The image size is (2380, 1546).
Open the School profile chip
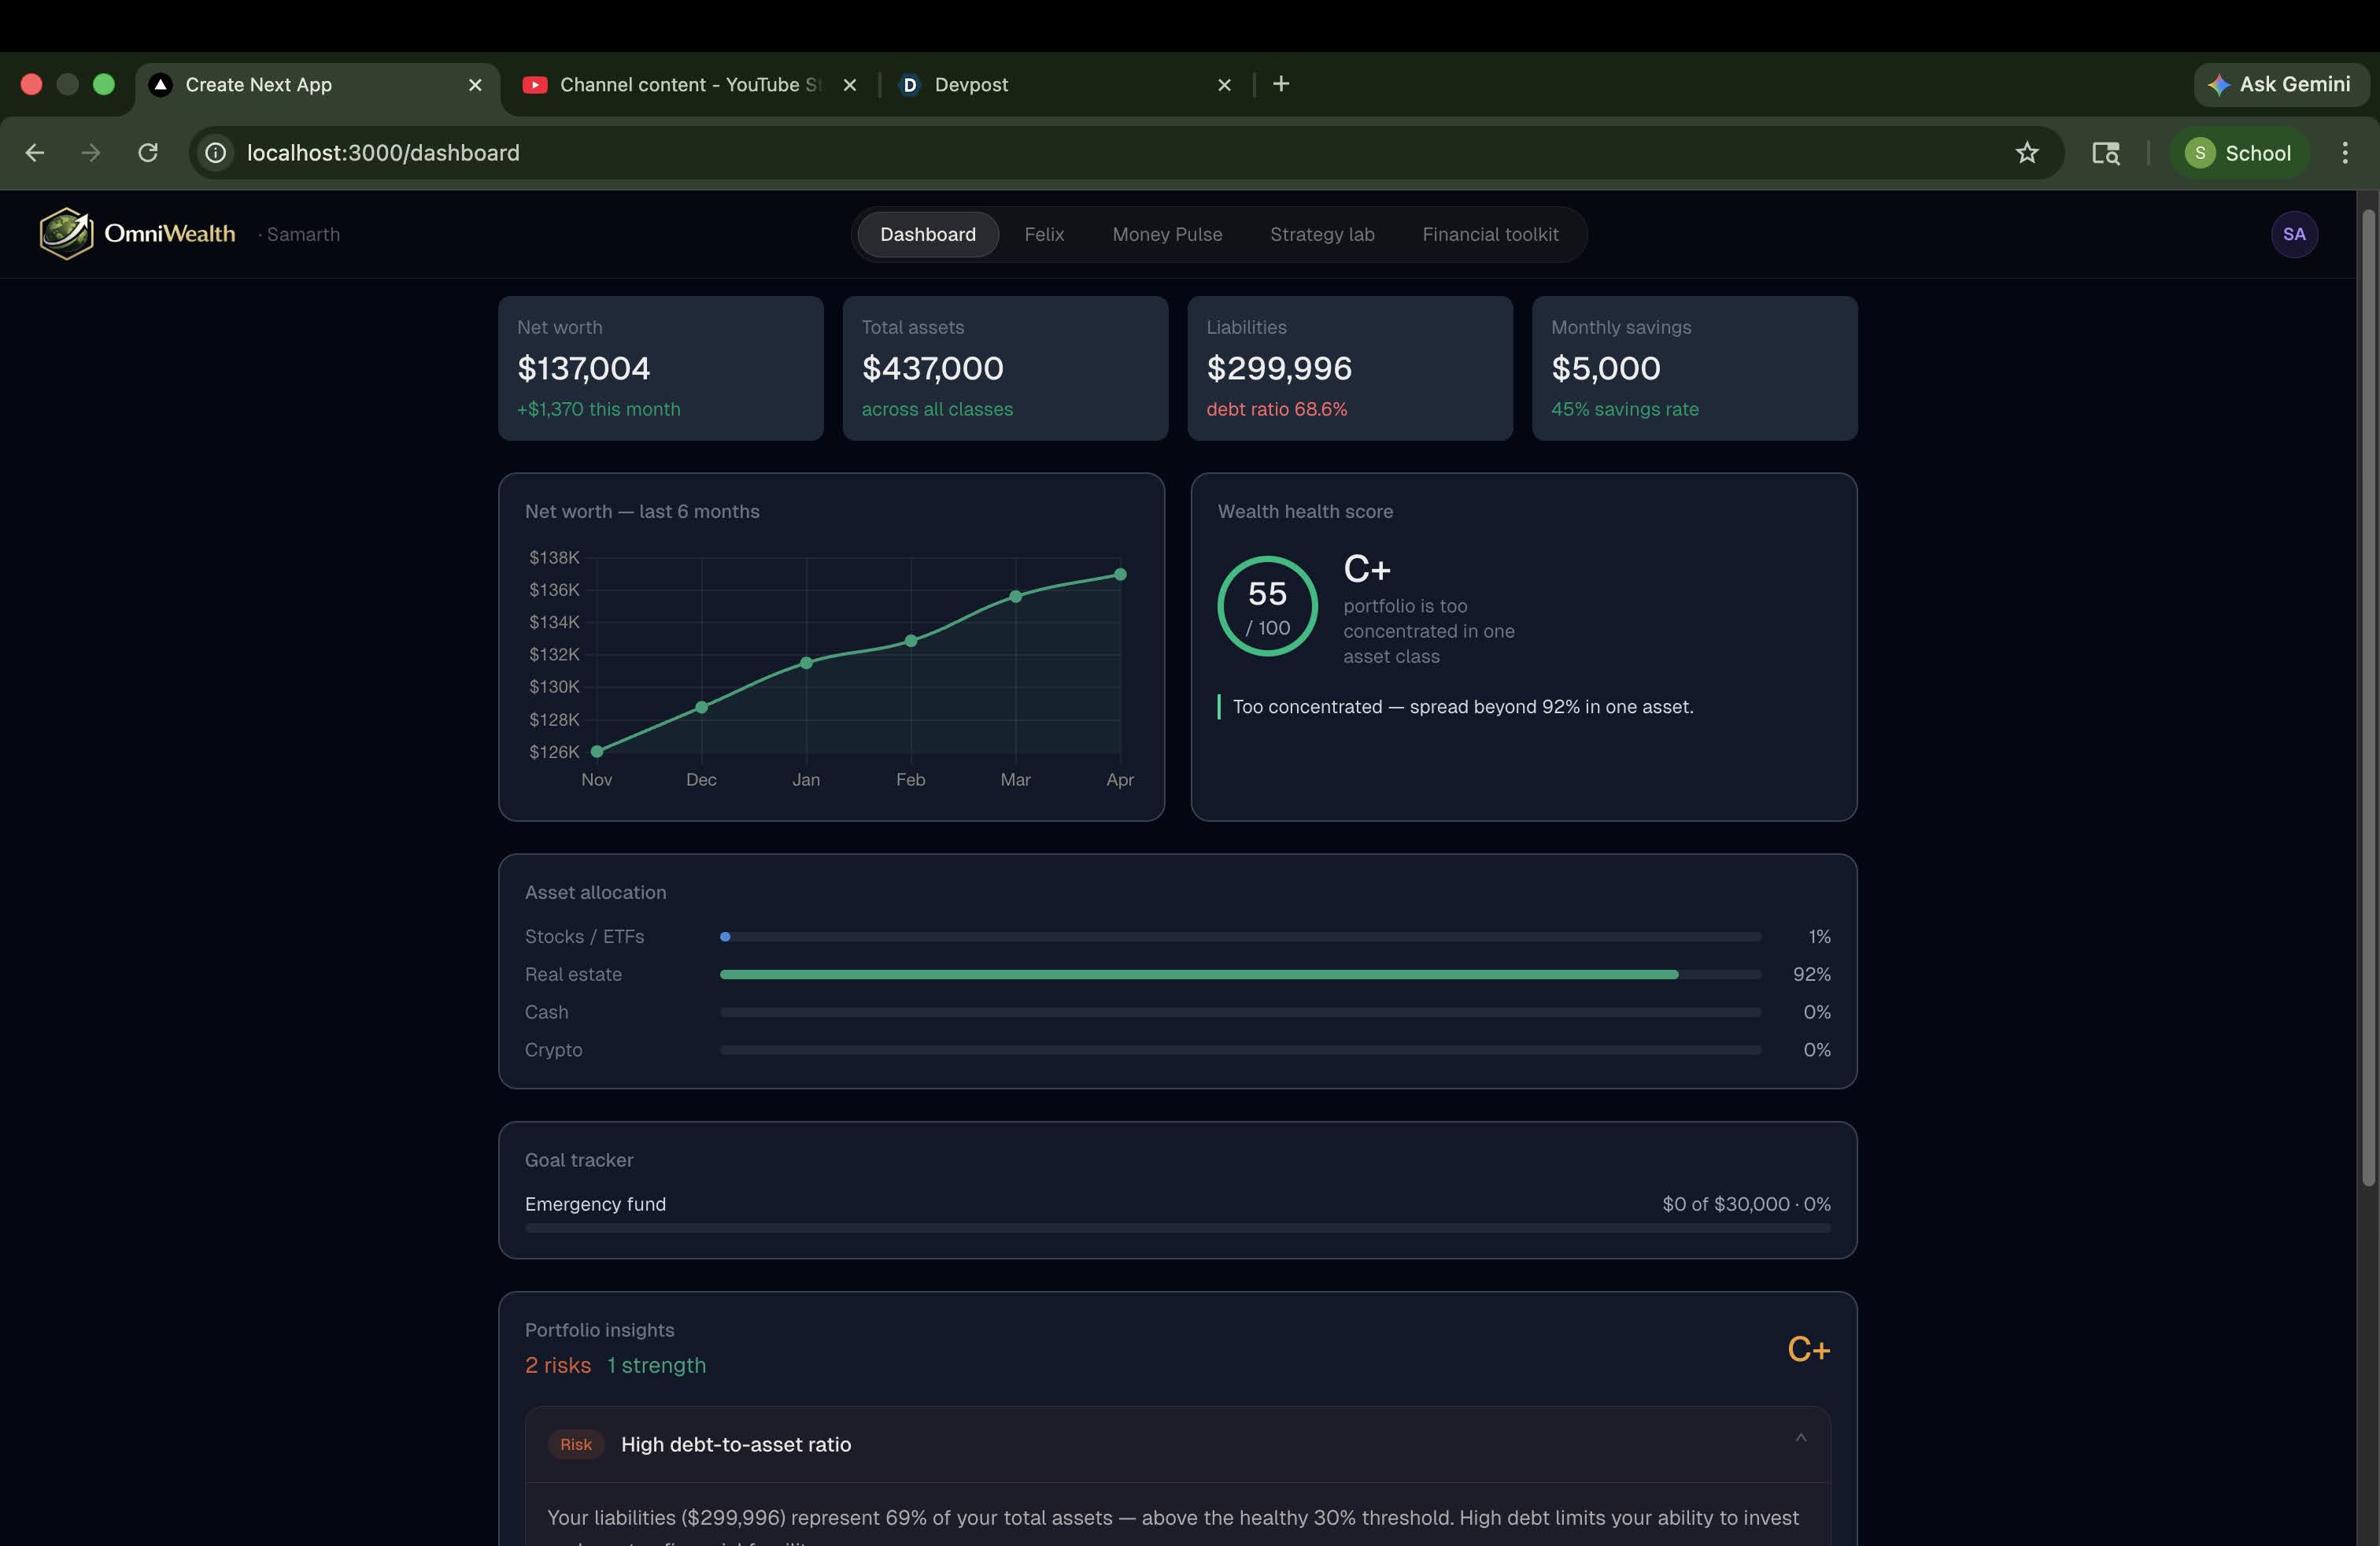2238,153
